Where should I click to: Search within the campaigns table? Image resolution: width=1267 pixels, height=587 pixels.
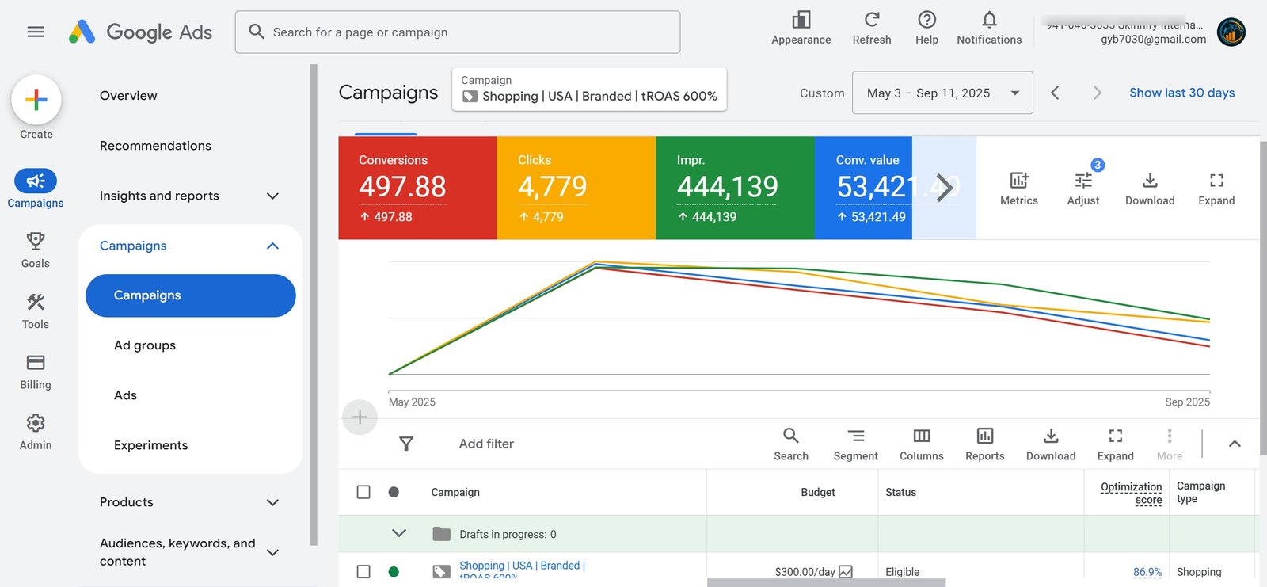click(791, 444)
